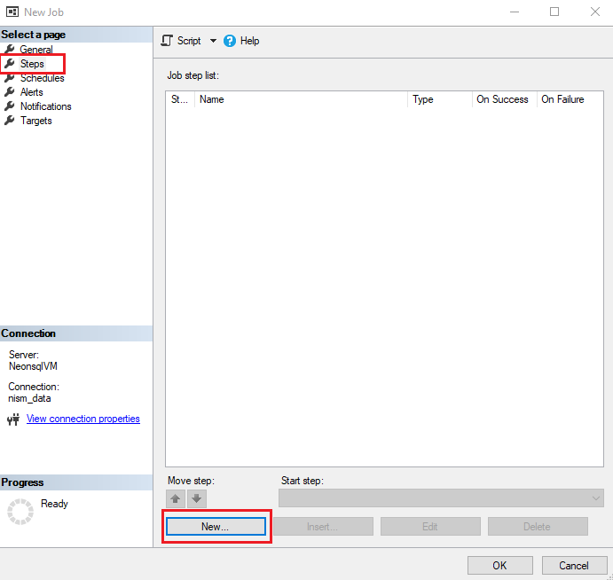Viewport: 613px width, 580px height.
Task: Sort by the Name column header
Action: pyautogui.click(x=301, y=99)
